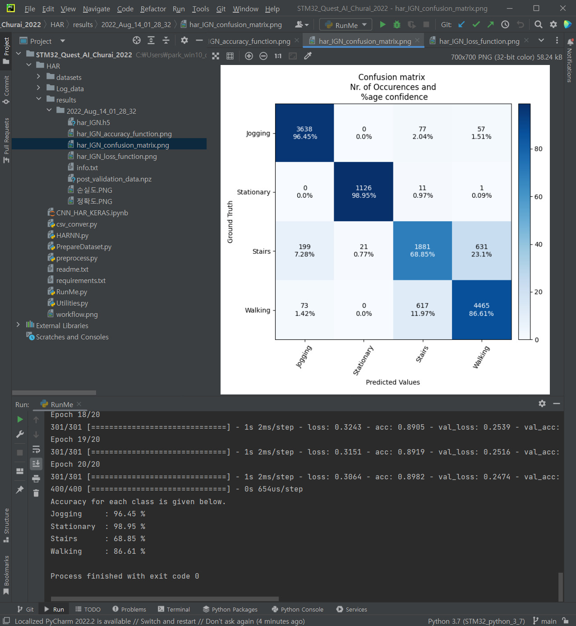Pick the image color picker eyedropper
This screenshot has width=576, height=626.
click(x=308, y=56)
